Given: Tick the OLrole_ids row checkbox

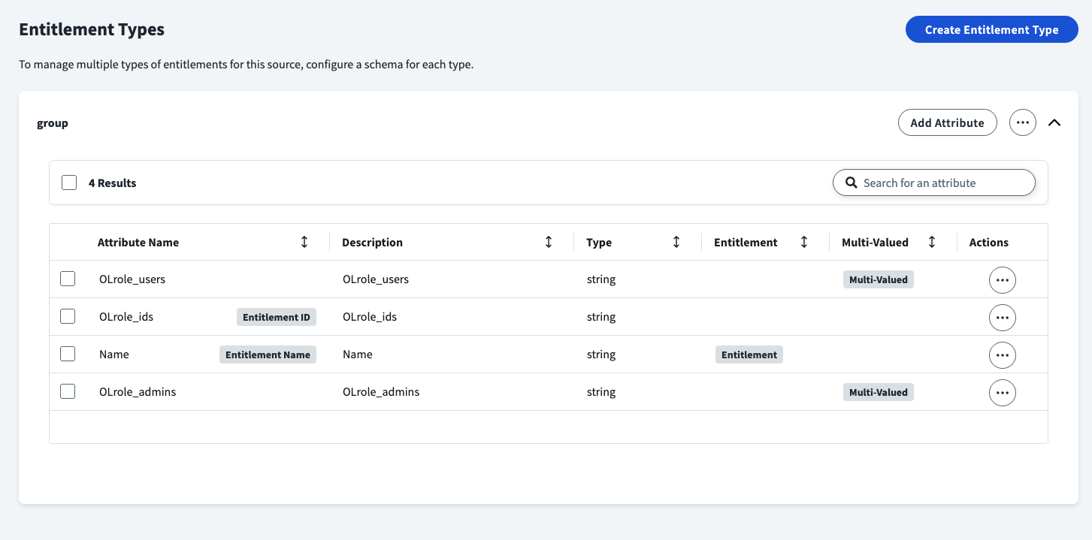Looking at the screenshot, I should tap(68, 316).
